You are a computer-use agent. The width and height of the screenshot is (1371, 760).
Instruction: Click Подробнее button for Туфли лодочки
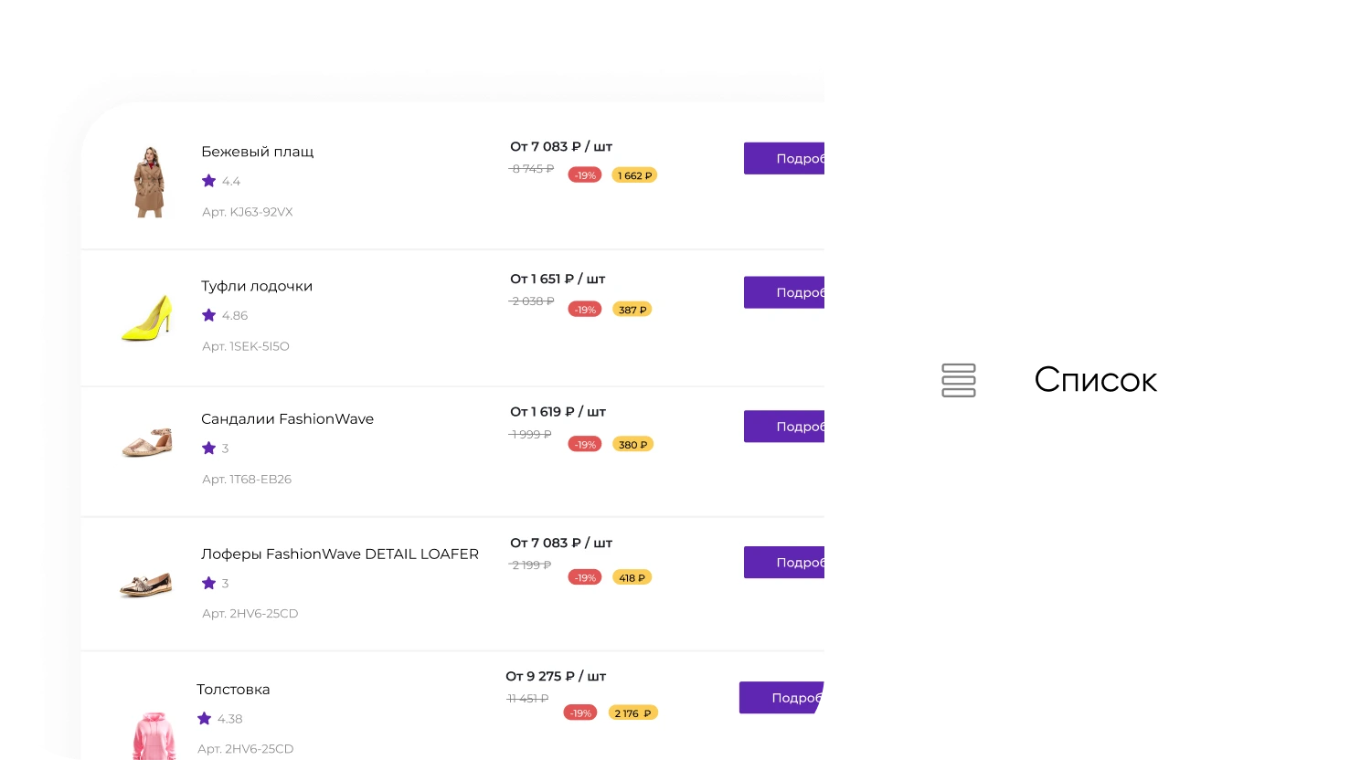[x=784, y=292]
